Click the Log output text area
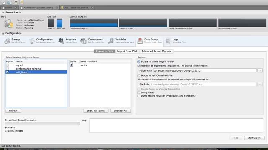The image size is (268, 150). tap(176, 125)
